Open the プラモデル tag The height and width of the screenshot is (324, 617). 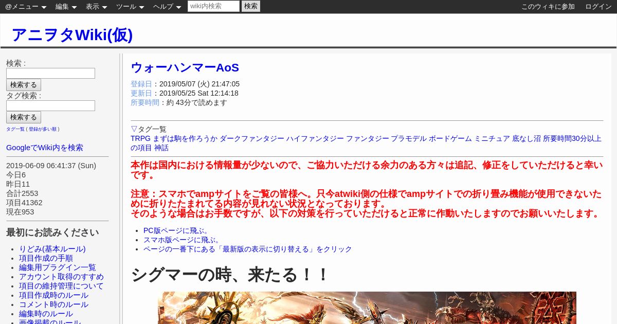click(x=409, y=138)
